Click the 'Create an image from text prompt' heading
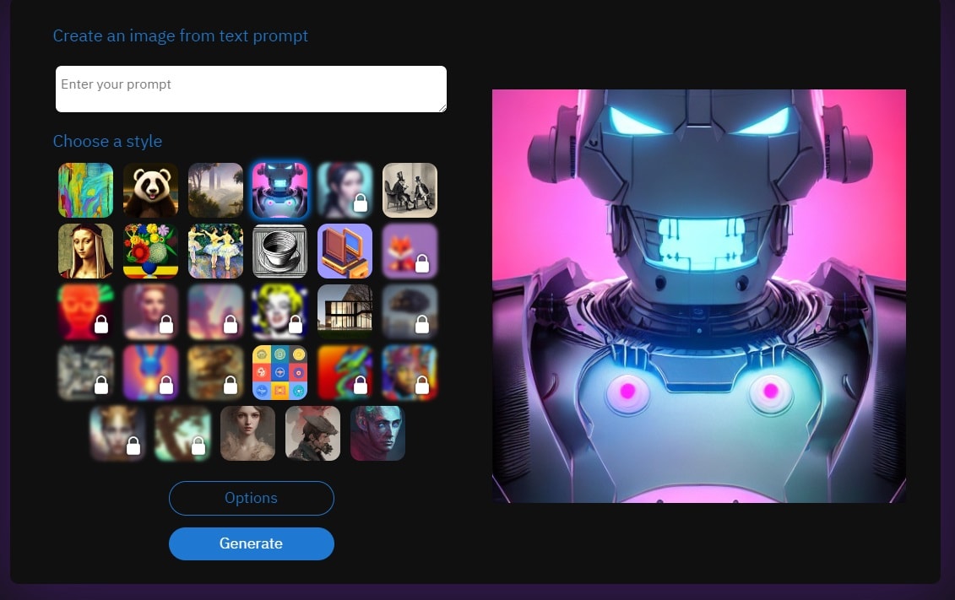This screenshot has height=600, width=955. point(181,36)
